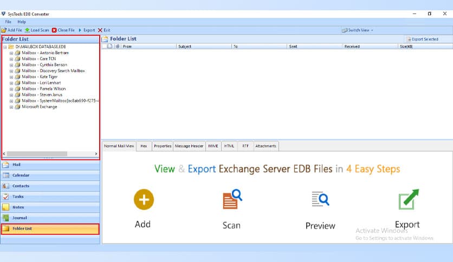Click the Folder List header folder icon
Image resolution: width=453 pixels, height=262 pixels.
pos(105,38)
